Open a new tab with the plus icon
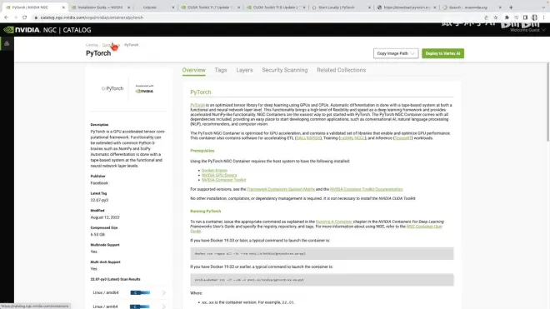The height and width of the screenshot is (309, 550). (x=511, y=7)
